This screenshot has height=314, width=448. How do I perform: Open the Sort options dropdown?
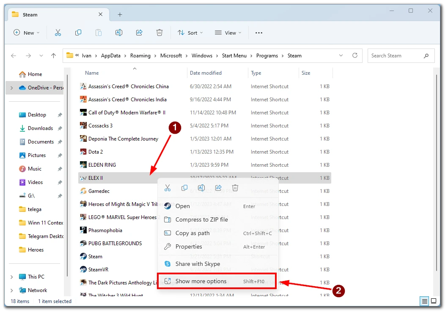[x=190, y=33]
